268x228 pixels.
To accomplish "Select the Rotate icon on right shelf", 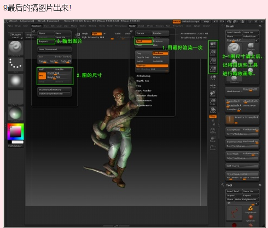I will 213,110.
